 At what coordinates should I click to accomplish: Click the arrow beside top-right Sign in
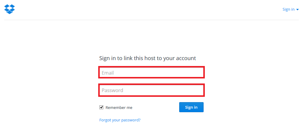pos(297,9)
